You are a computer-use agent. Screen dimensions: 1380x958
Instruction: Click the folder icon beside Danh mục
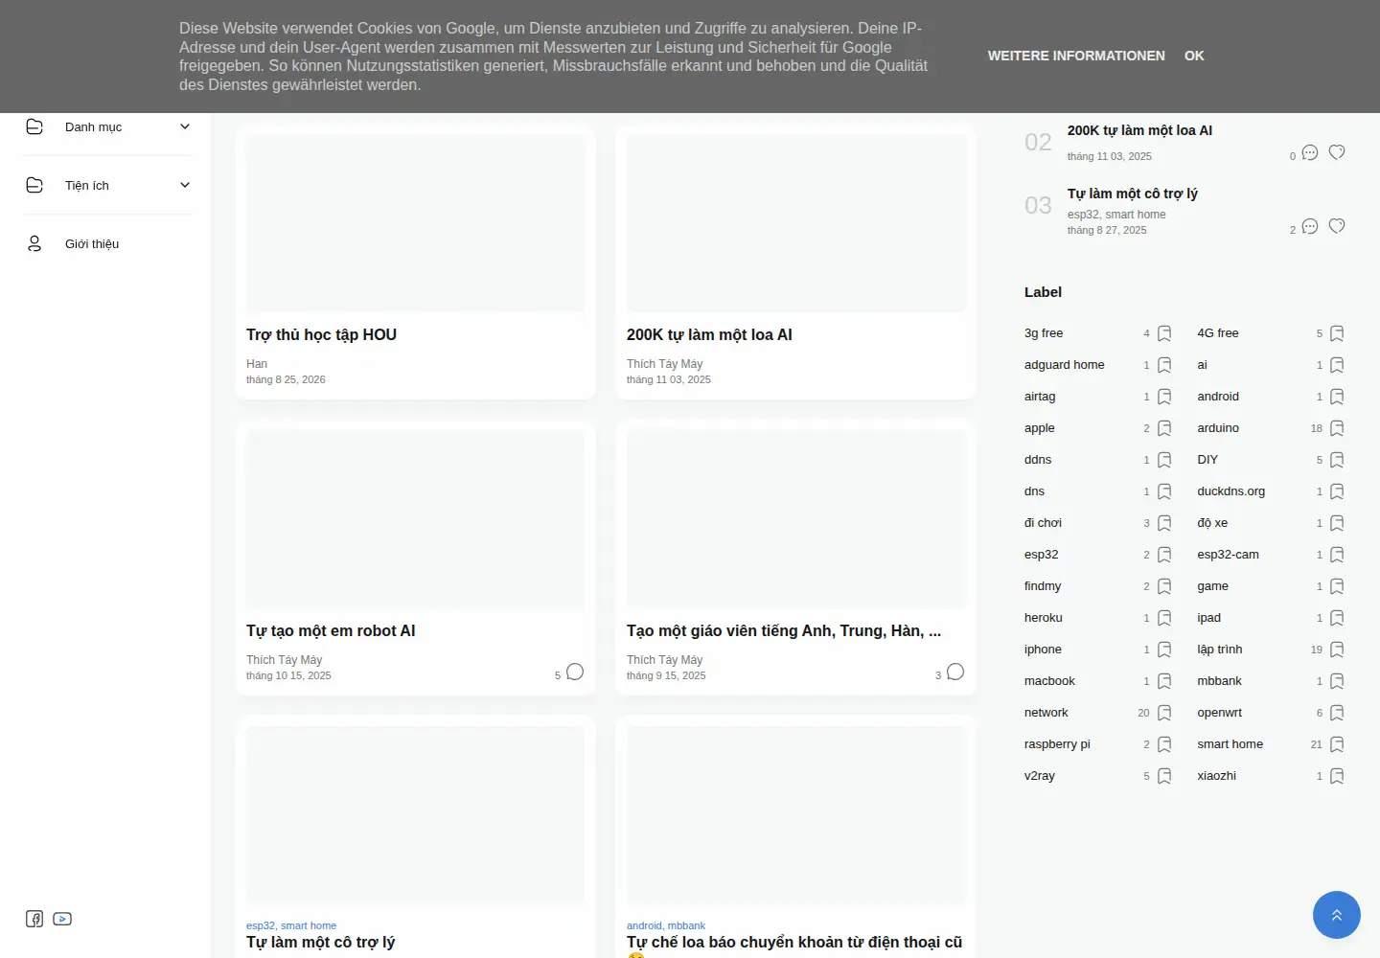coord(34,126)
